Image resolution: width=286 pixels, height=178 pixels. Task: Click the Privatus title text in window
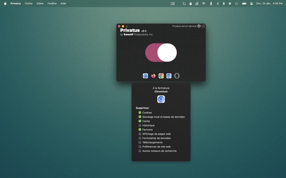click(130, 30)
